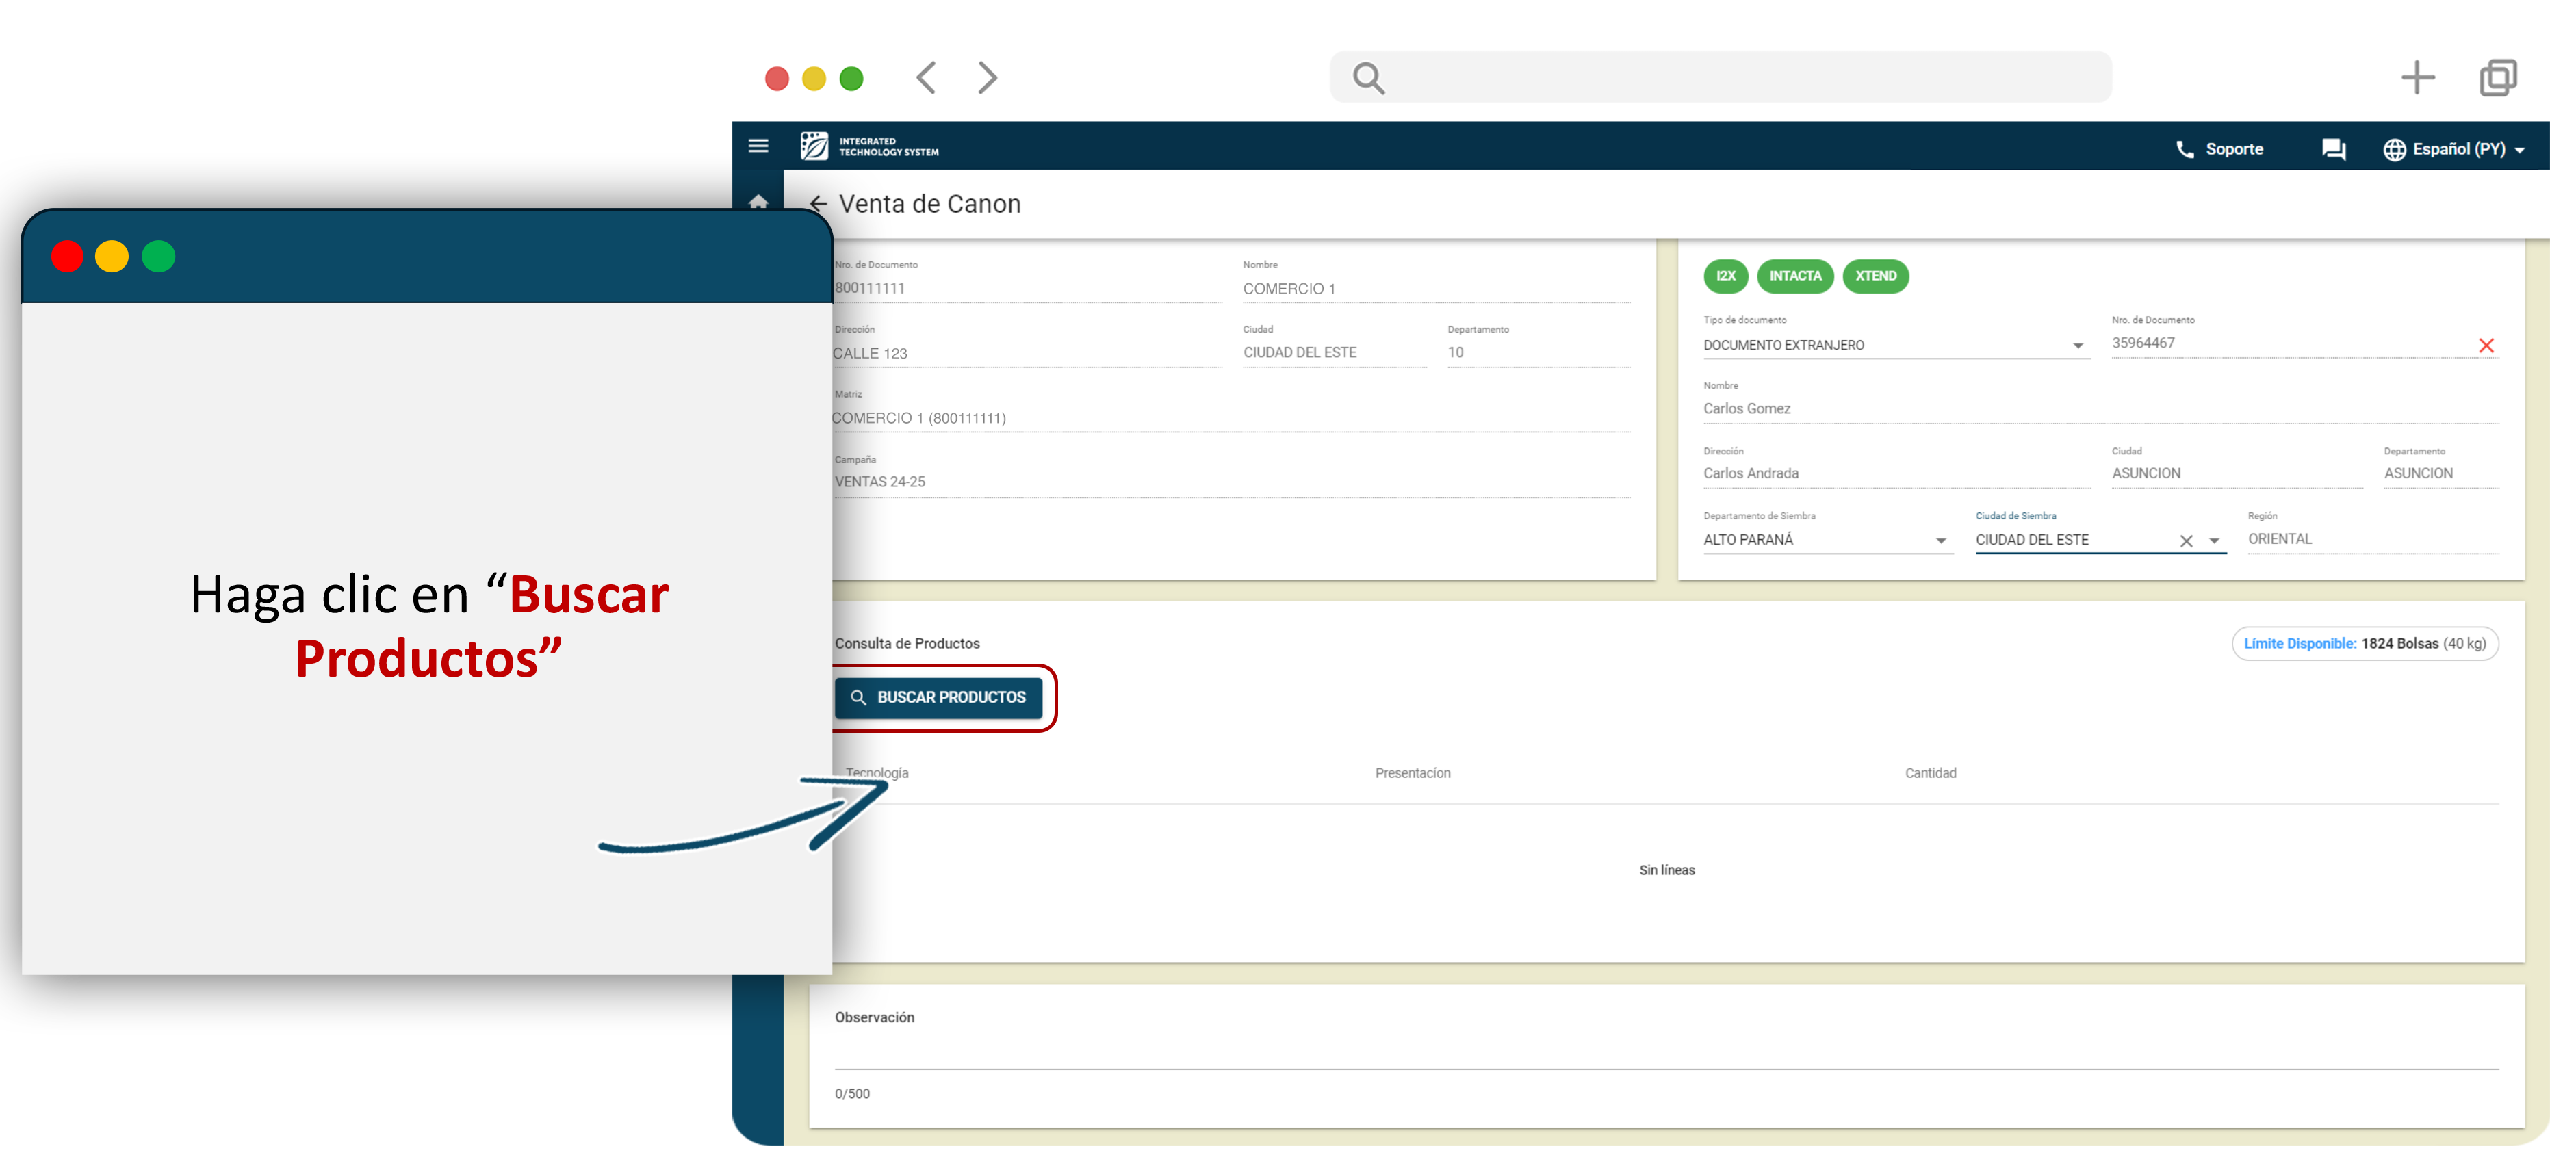Viewport: 2576px width, 1170px height.
Task: Click the Soporte phone icon
Action: point(2184,149)
